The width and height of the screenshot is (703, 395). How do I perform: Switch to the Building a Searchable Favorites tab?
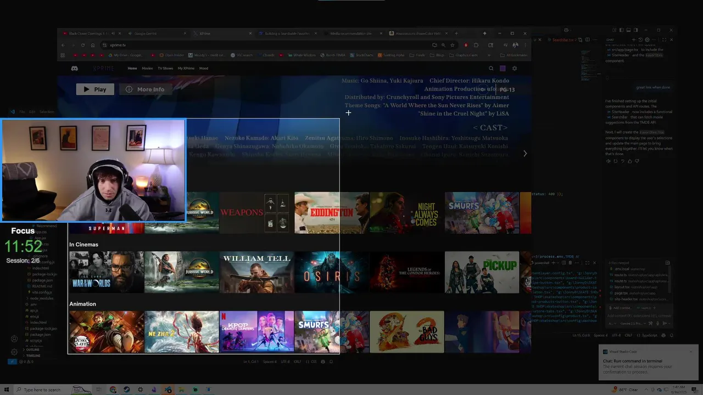point(287,33)
